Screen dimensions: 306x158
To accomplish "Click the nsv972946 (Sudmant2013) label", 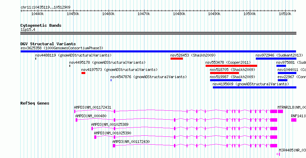I will [x=279, y=55].
